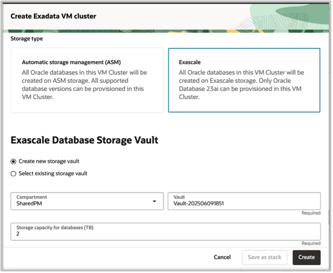Open the Compartment dropdown showing SharedPM
This screenshot has width=333, height=273.
[x=82, y=201]
